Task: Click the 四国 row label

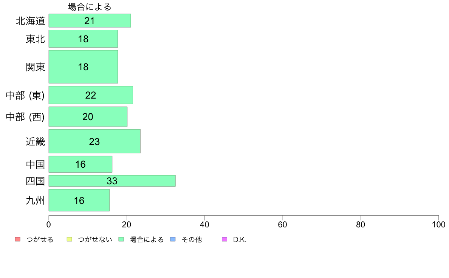Action: 35,181
